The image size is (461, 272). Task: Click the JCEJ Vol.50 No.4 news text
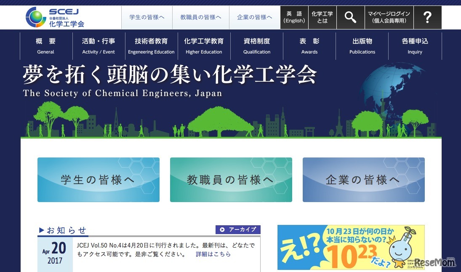tap(165, 250)
